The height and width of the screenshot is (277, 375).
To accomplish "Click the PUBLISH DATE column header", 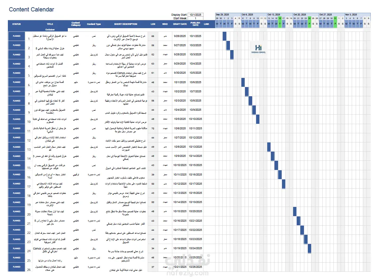I will pyautogui.click(x=196, y=24).
